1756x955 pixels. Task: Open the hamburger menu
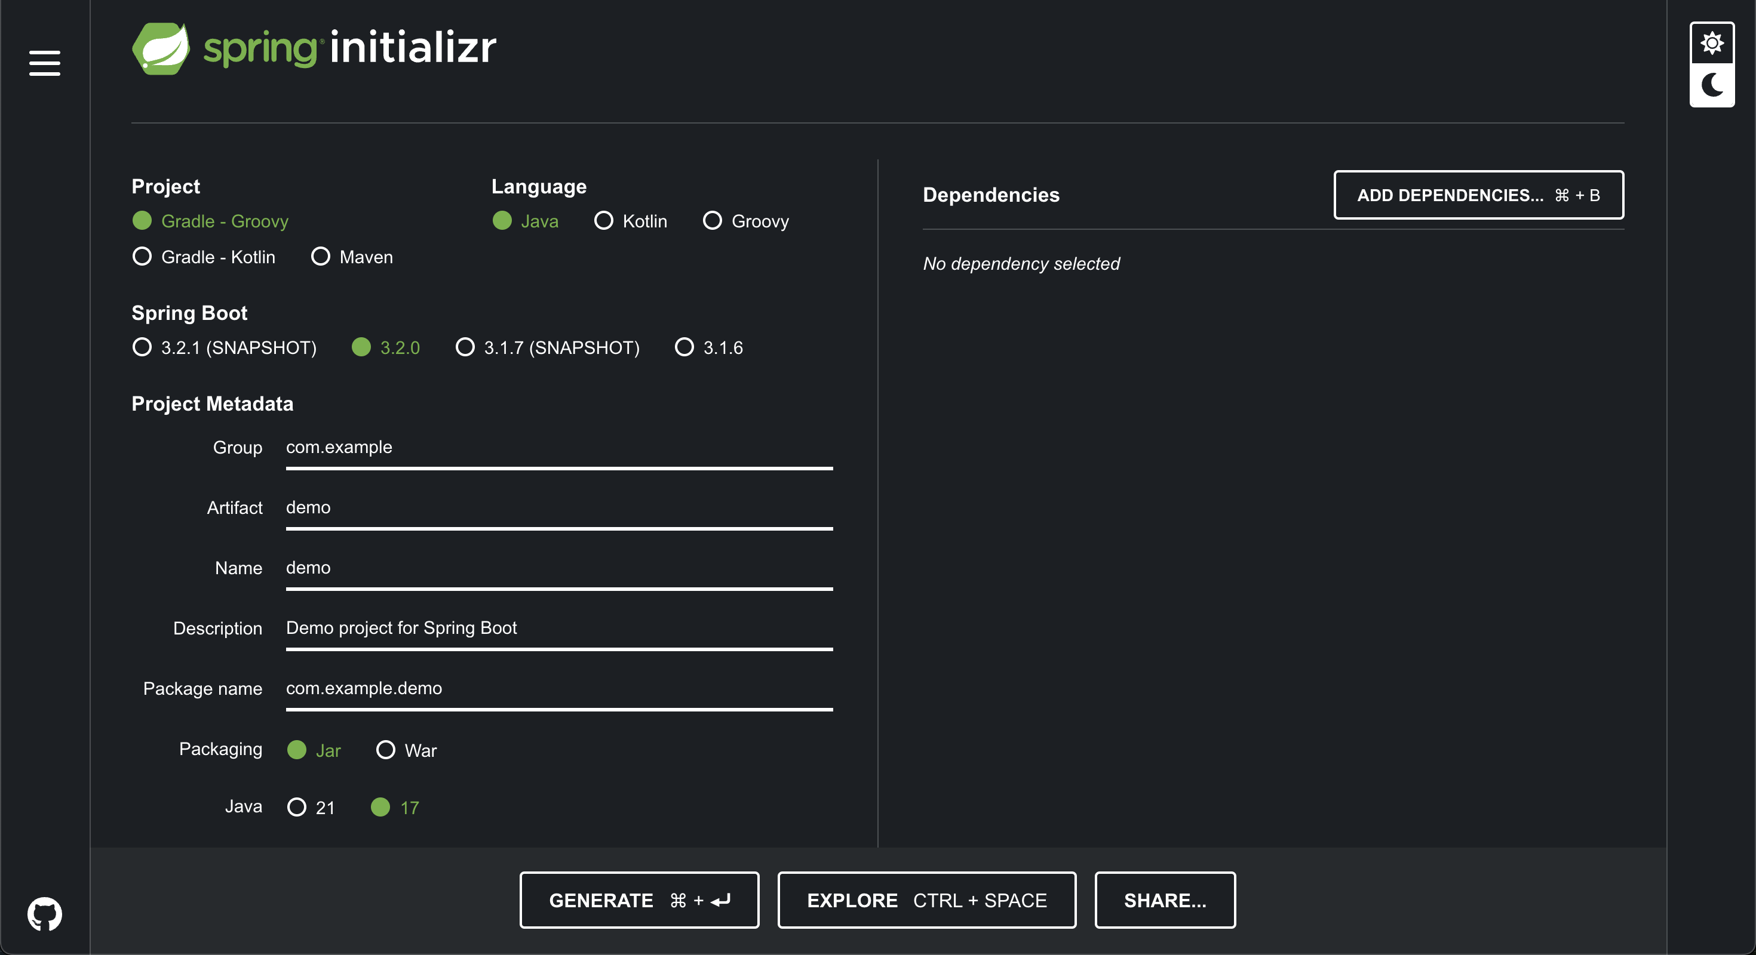[x=44, y=63]
